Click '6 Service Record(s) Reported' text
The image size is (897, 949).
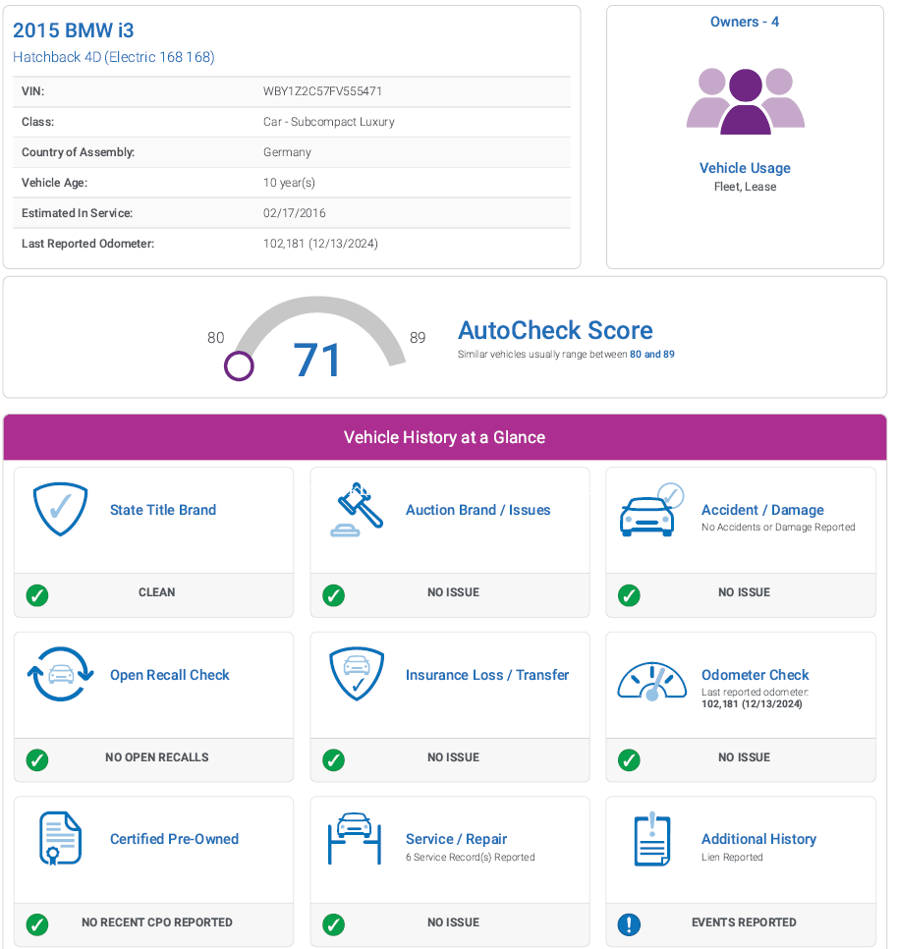point(471,857)
